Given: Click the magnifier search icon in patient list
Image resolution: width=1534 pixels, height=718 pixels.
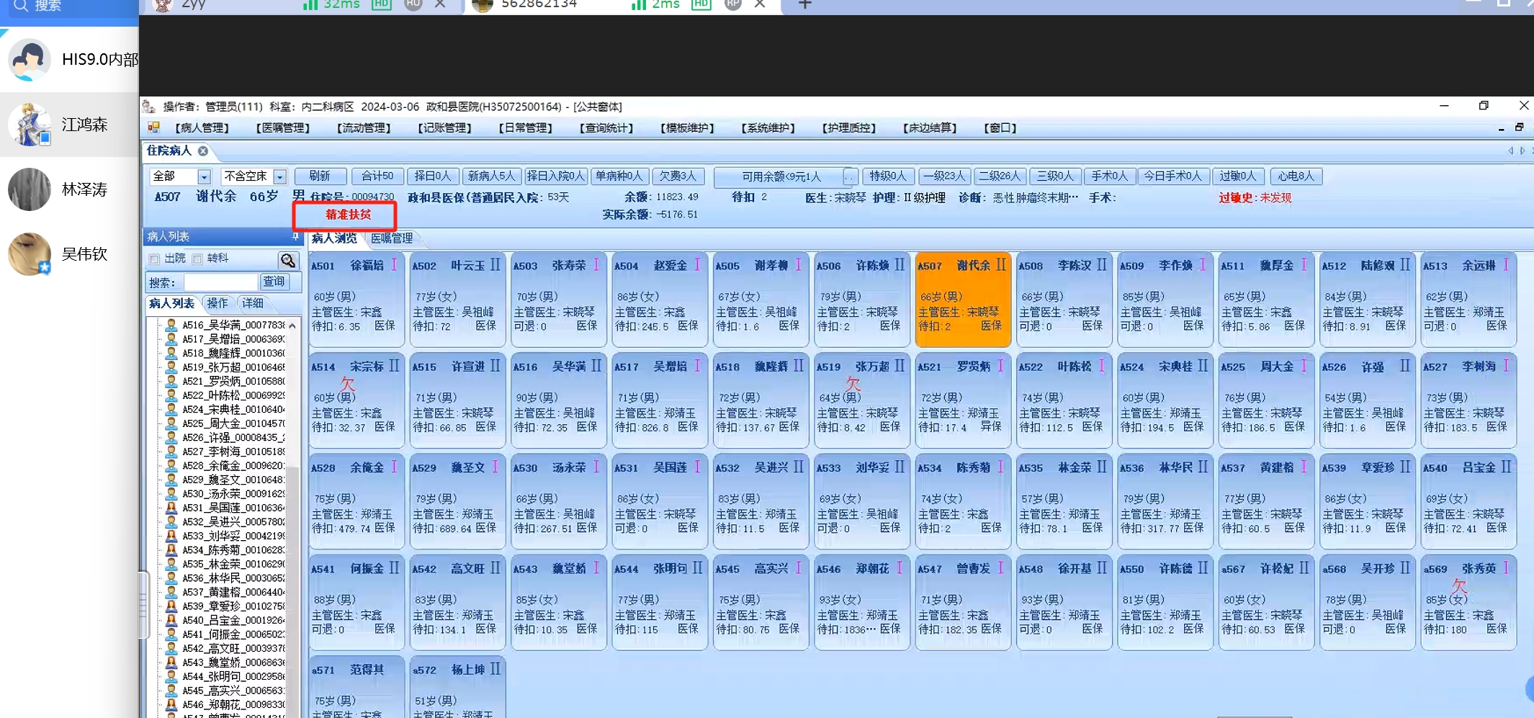Looking at the screenshot, I should click(288, 260).
